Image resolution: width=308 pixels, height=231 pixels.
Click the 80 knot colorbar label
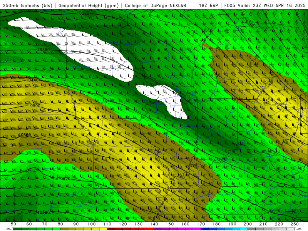tap(60, 224)
